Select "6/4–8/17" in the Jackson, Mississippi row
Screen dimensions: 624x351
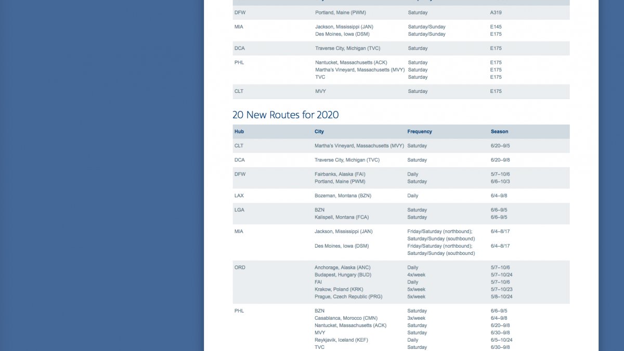(500, 232)
